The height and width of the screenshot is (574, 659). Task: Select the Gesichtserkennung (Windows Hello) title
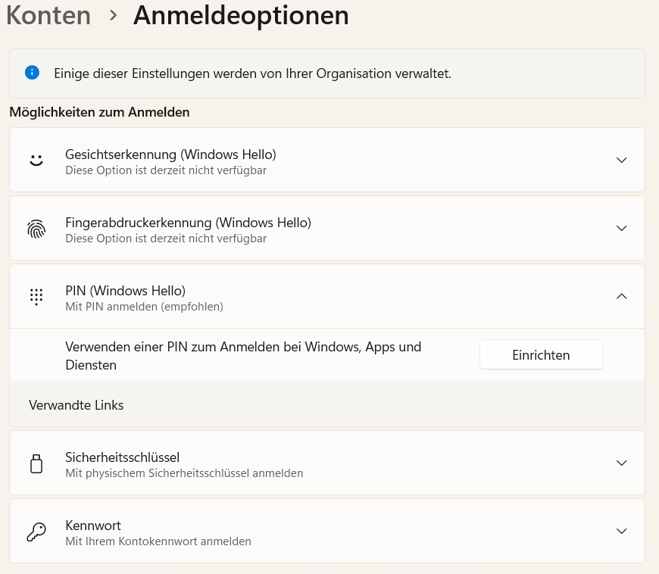point(170,154)
